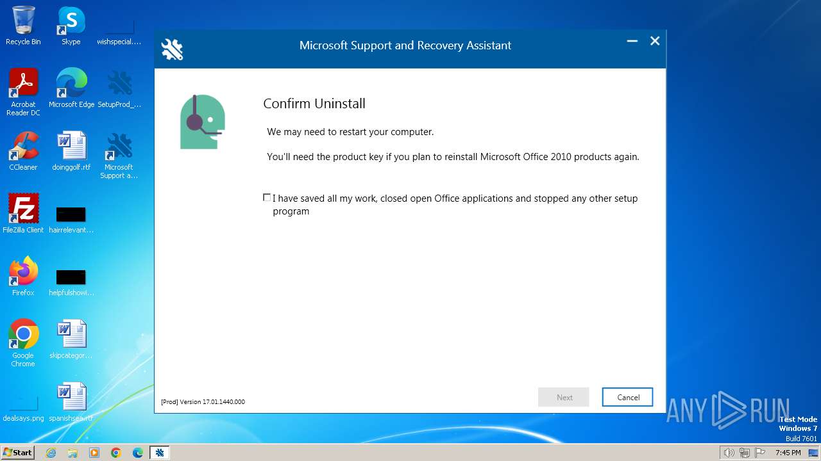Click the wrench logo in assistant title bar

coord(172,49)
